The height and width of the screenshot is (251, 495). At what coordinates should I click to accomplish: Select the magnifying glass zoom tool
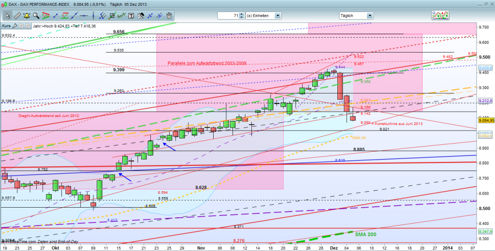coord(36,15)
